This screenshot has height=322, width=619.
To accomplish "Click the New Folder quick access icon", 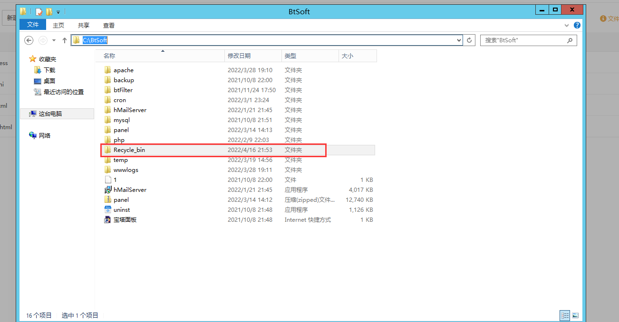I will 49,11.
